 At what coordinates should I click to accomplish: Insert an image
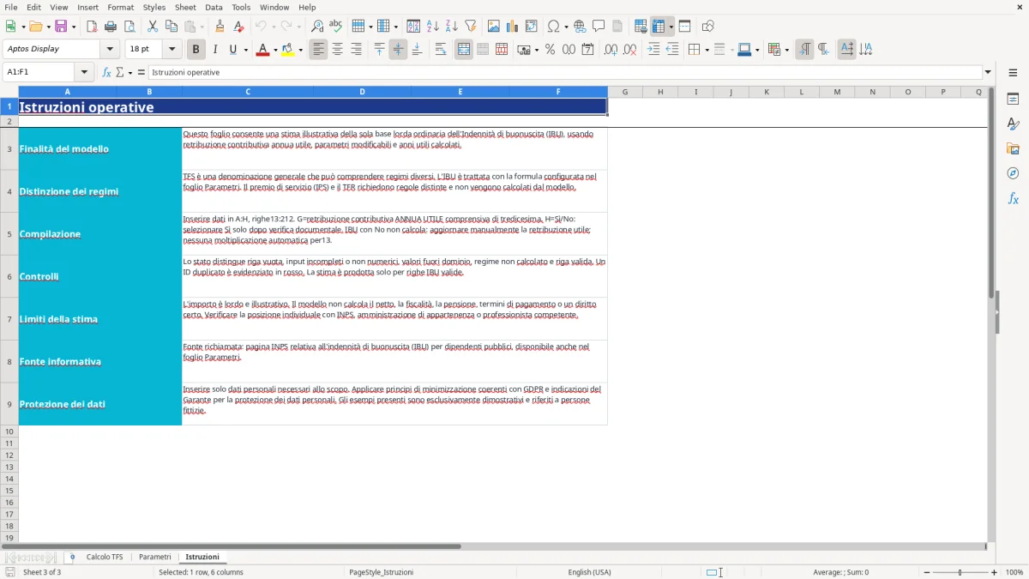click(x=494, y=27)
